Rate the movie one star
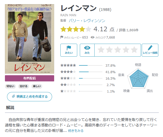The height and width of the screenshot is (137, 163). click(101, 50)
